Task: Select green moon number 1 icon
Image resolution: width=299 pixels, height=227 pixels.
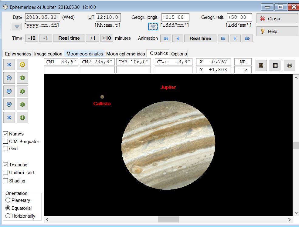Action: coord(22,78)
